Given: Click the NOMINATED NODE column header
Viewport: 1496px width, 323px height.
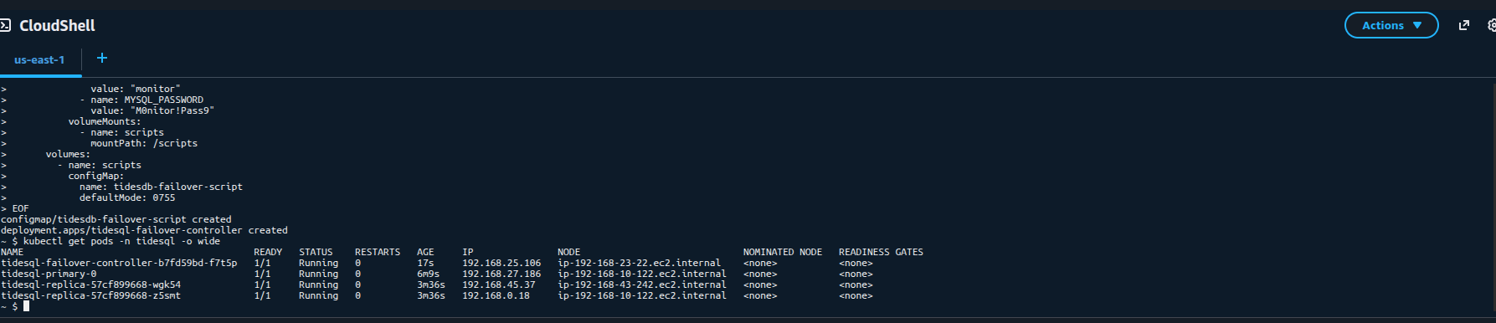Looking at the screenshot, I should pyautogui.click(x=783, y=252).
